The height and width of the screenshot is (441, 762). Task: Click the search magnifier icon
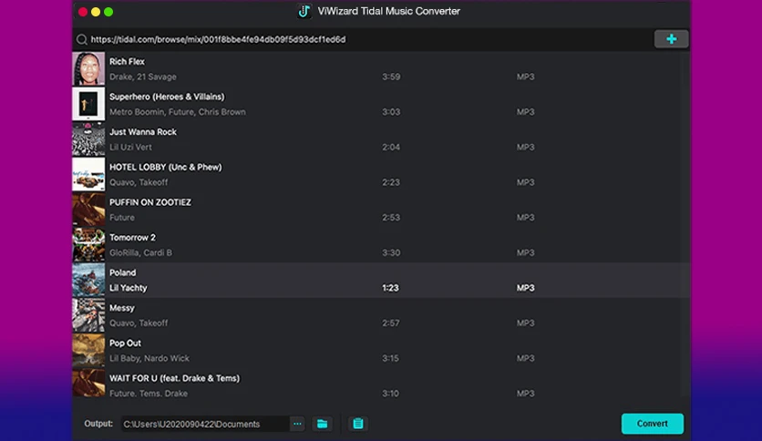82,39
